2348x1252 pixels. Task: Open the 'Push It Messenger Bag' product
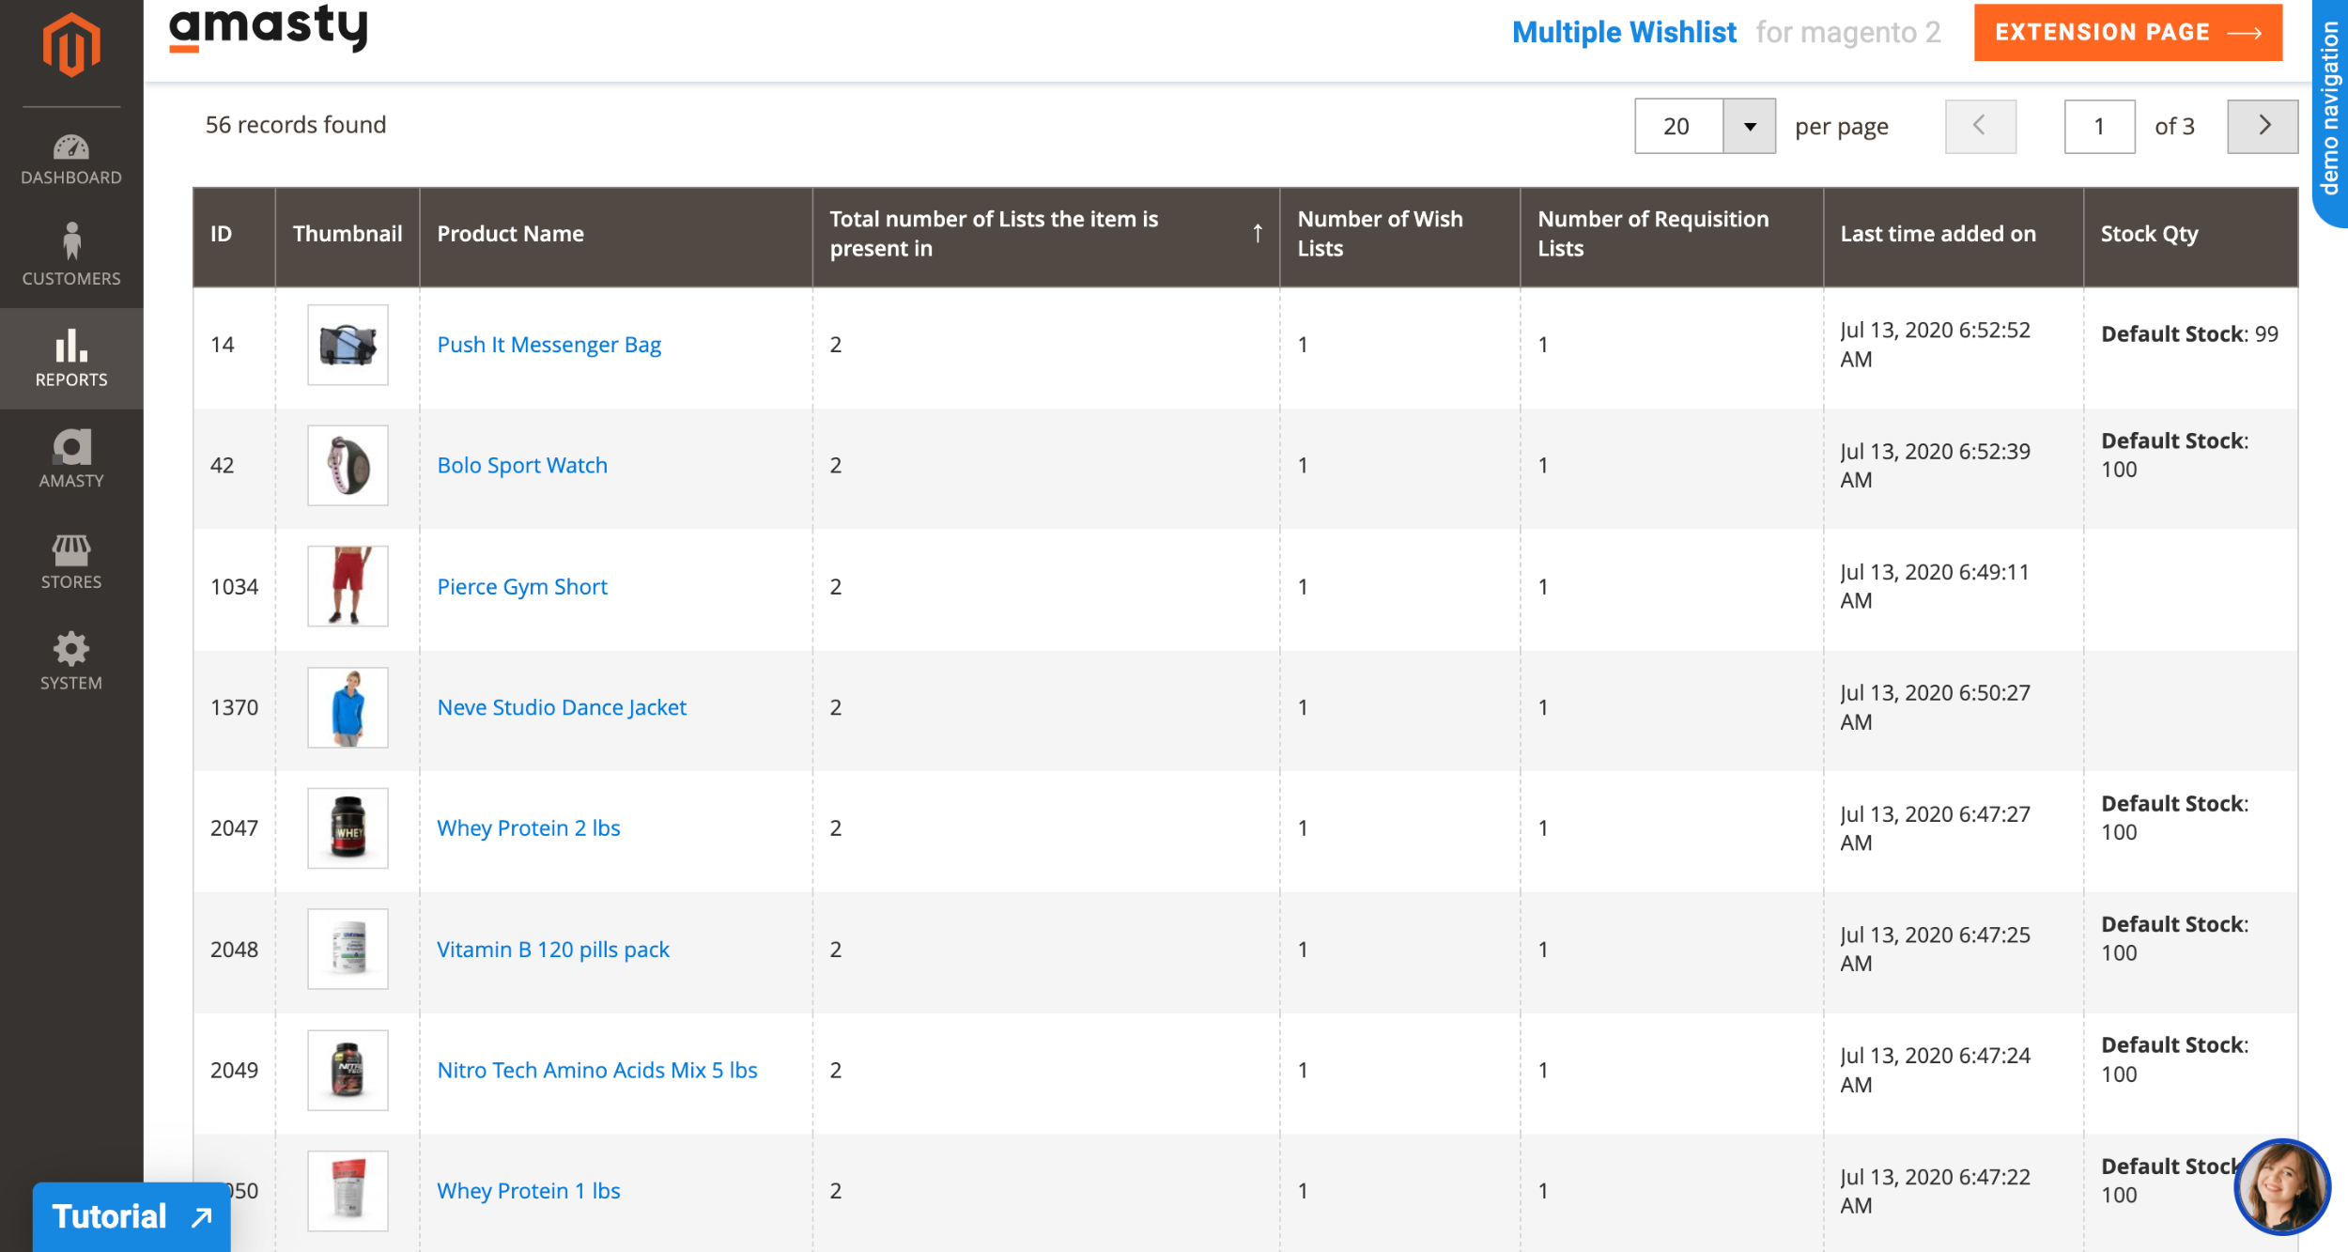(548, 344)
